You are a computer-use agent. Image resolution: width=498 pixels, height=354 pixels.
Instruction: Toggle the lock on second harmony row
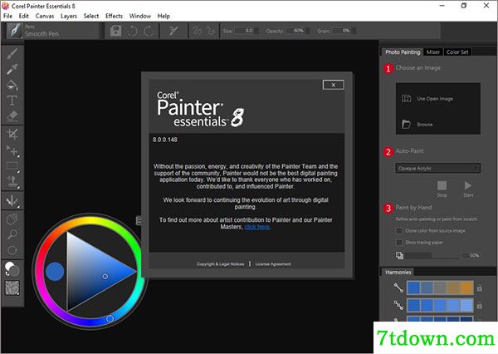[480, 306]
